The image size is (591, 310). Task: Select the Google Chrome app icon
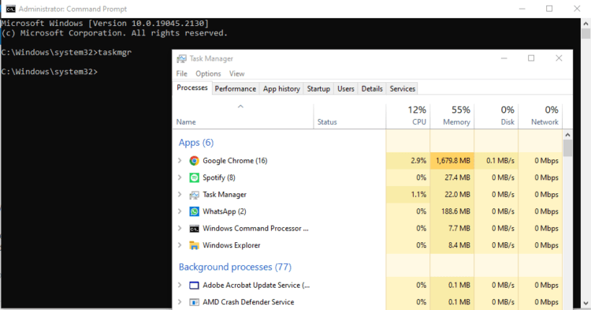pyautogui.click(x=194, y=161)
